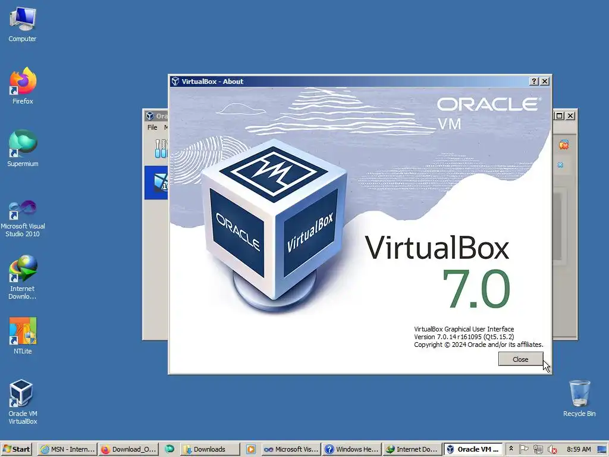Click the orange media player taskbar icon

click(251, 449)
